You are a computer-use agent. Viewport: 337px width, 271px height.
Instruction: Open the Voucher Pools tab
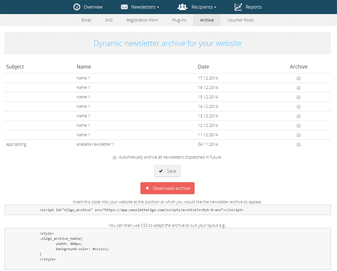pos(241,20)
